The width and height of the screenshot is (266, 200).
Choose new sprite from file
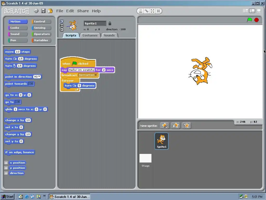click(x=175, y=126)
